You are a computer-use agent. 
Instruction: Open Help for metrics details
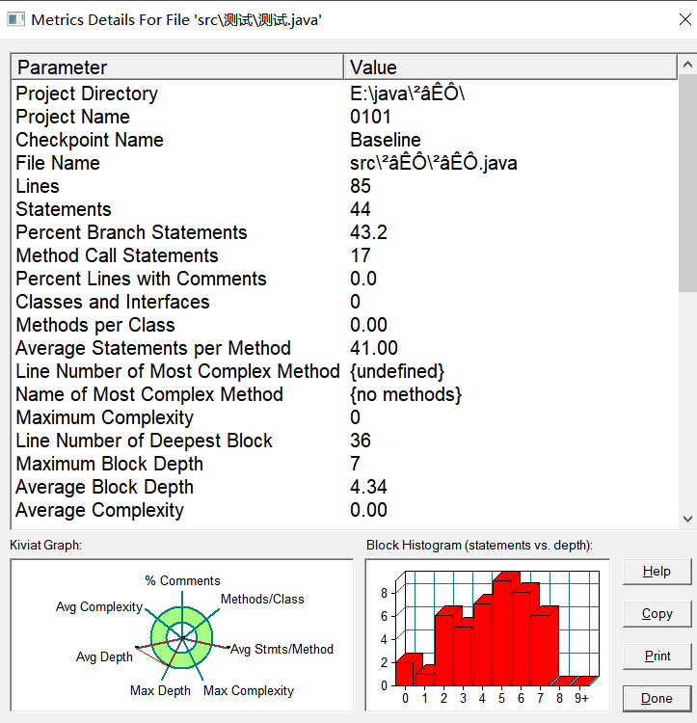click(x=657, y=572)
